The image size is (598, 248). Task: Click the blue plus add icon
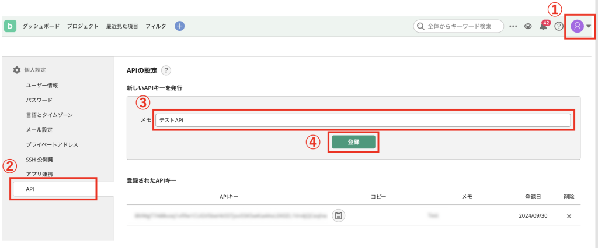[180, 26]
